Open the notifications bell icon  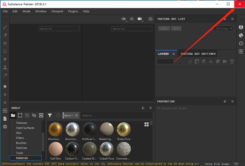click(x=5, y=95)
